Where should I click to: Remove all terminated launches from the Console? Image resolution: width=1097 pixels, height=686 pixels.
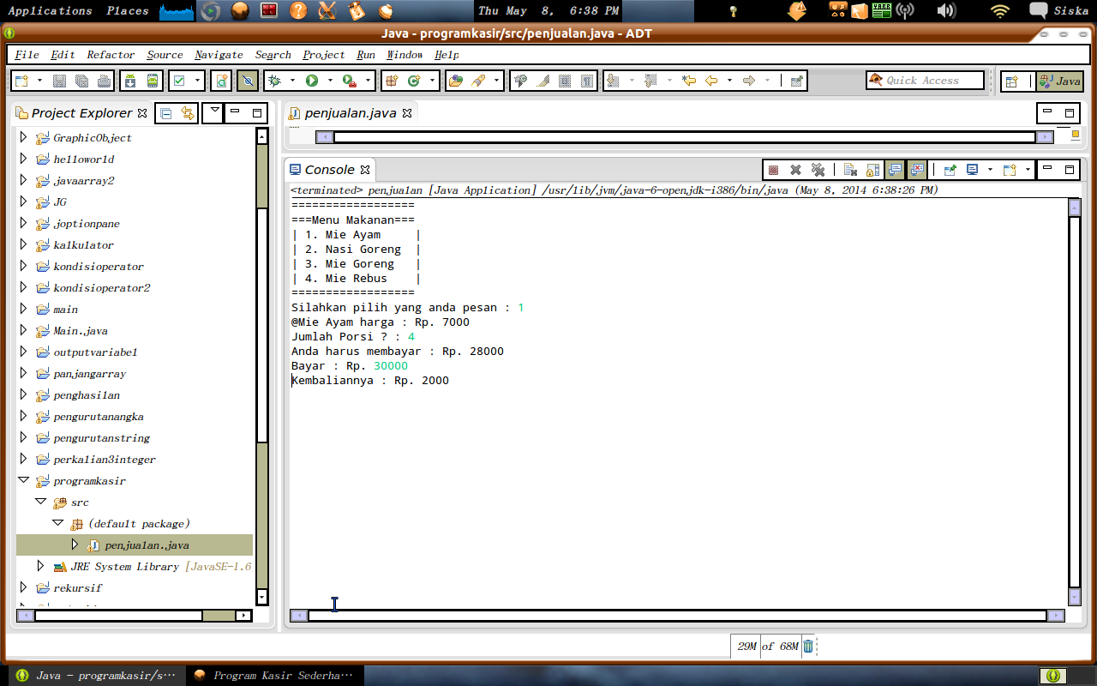(x=818, y=169)
